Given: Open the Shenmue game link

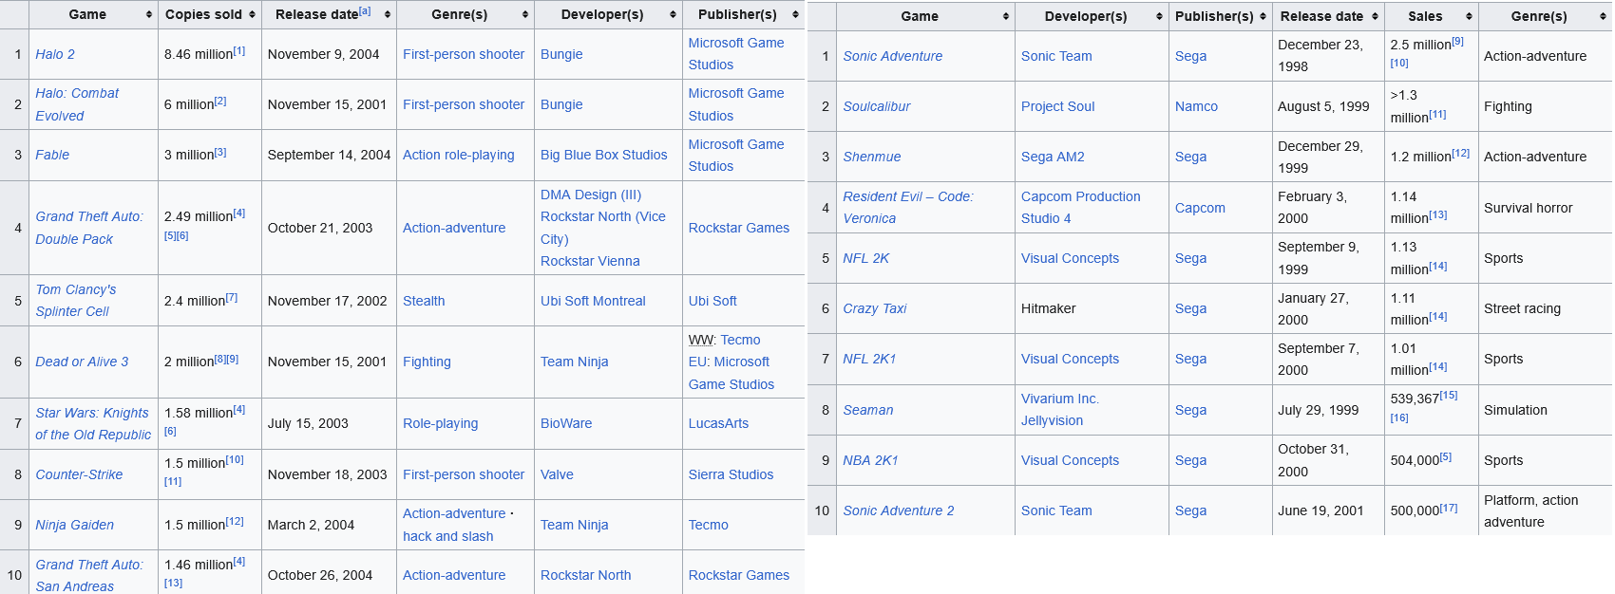Looking at the screenshot, I should click(872, 157).
